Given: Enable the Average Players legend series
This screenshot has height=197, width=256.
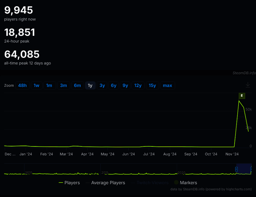Looking at the screenshot, I should pyautogui.click(x=104, y=183).
